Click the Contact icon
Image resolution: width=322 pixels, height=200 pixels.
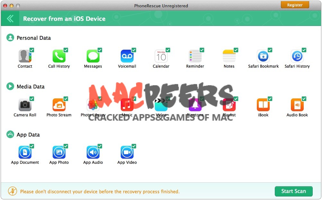click(x=25, y=56)
